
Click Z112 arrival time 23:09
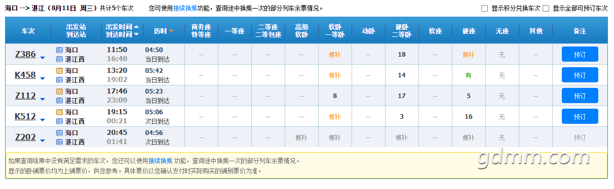[x=117, y=101]
